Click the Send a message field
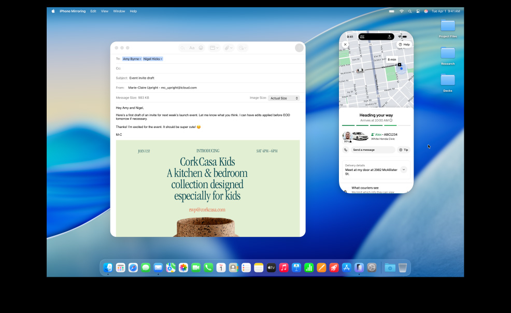This screenshot has width=511, height=313. (373, 150)
